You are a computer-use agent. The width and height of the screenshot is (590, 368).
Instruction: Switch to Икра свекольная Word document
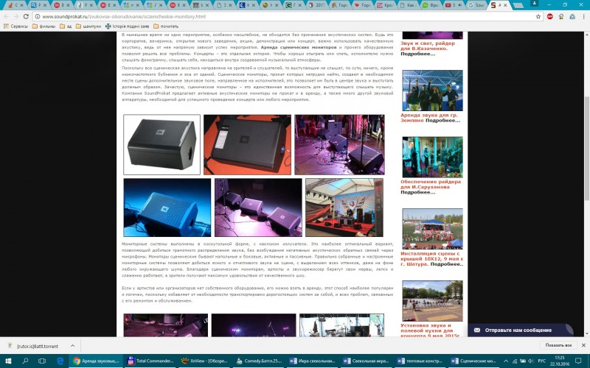[312, 361]
